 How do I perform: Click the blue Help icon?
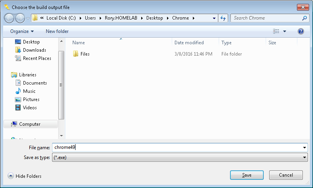pos(301,31)
